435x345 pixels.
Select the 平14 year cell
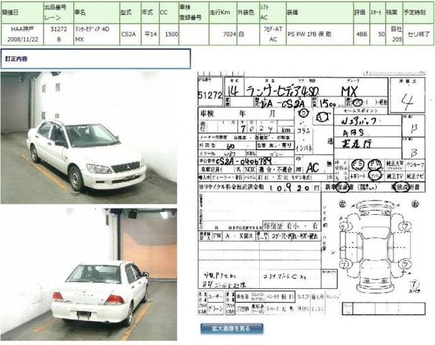150,34
